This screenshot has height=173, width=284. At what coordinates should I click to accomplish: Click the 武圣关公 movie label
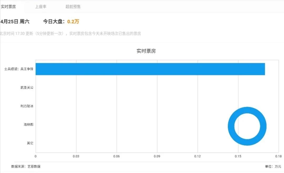(27, 87)
